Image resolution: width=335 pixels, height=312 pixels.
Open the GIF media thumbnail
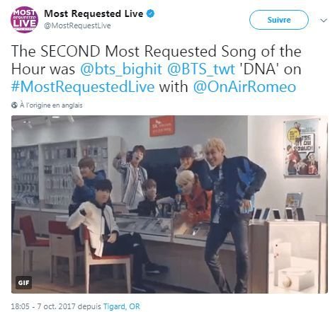point(169,204)
